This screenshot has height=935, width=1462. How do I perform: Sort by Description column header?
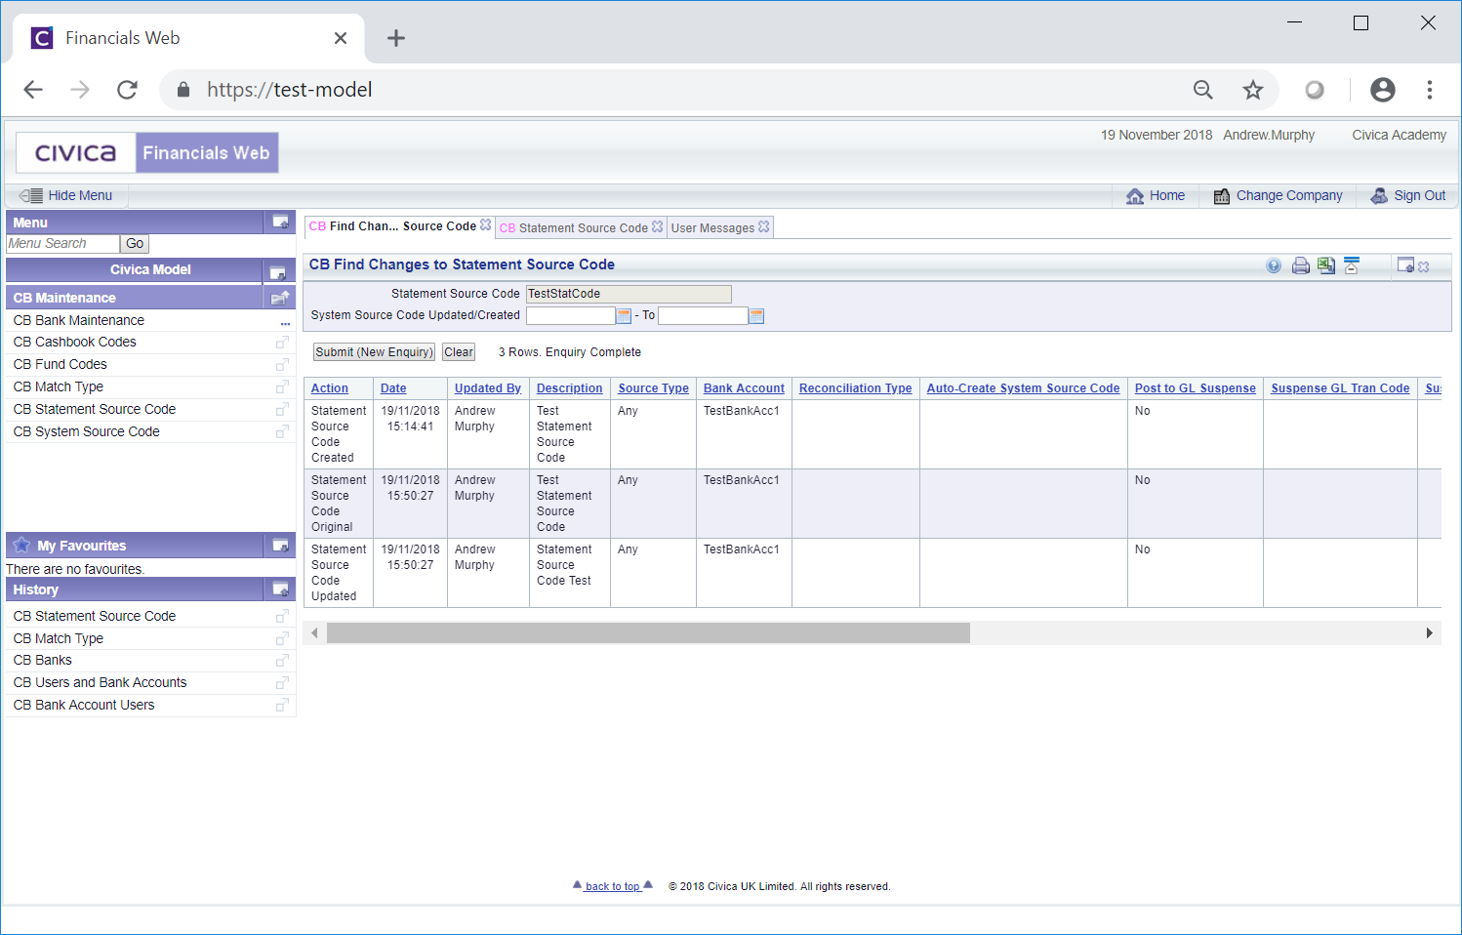pyautogui.click(x=570, y=388)
